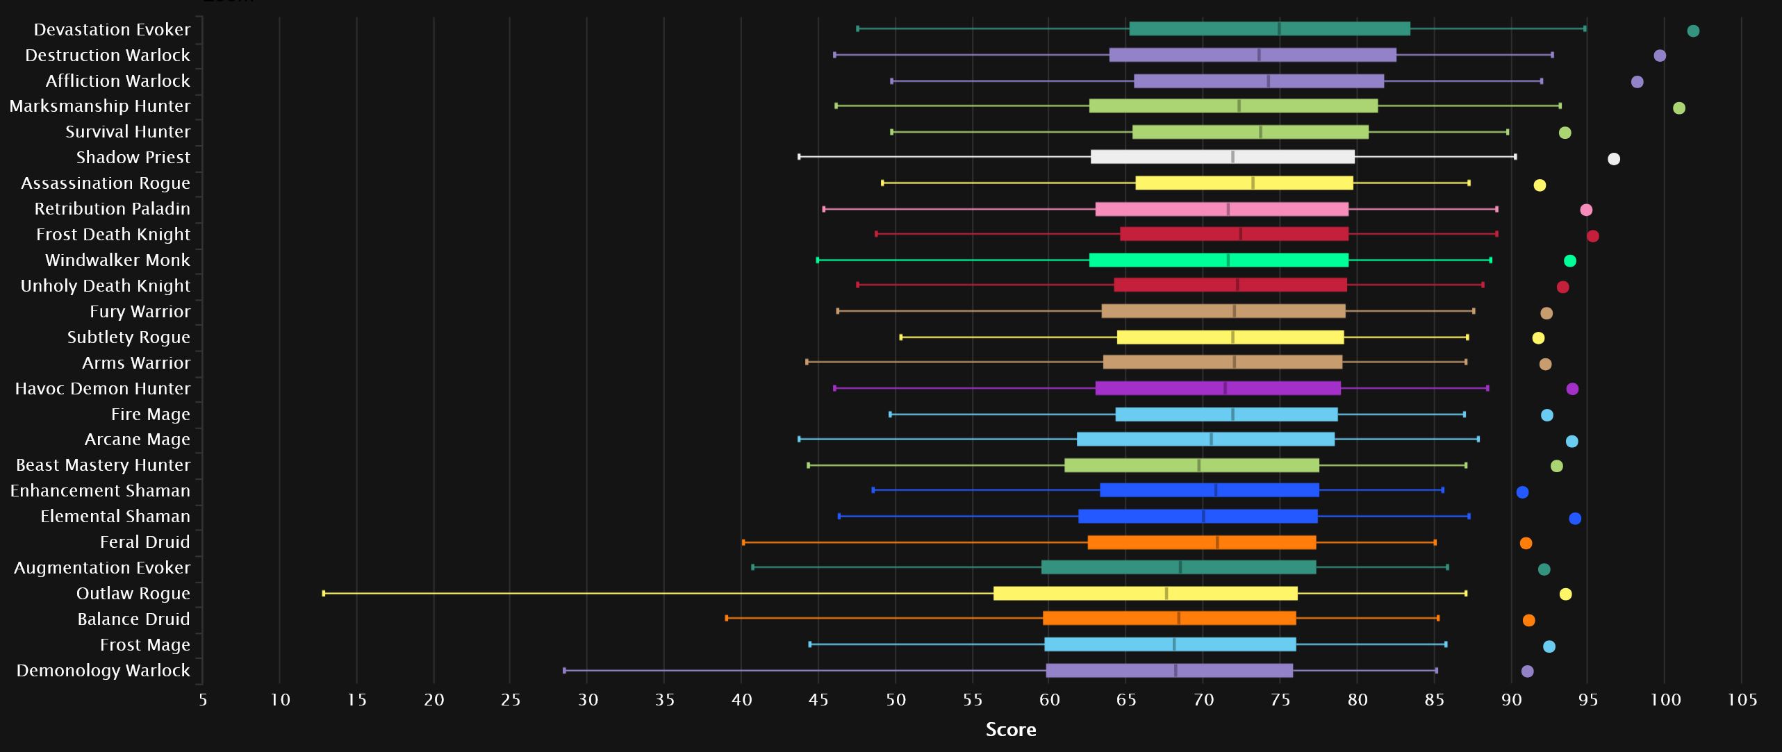The width and height of the screenshot is (1782, 752).
Task: Click the Marksmanship Hunter outlier dot
Action: point(1679,108)
